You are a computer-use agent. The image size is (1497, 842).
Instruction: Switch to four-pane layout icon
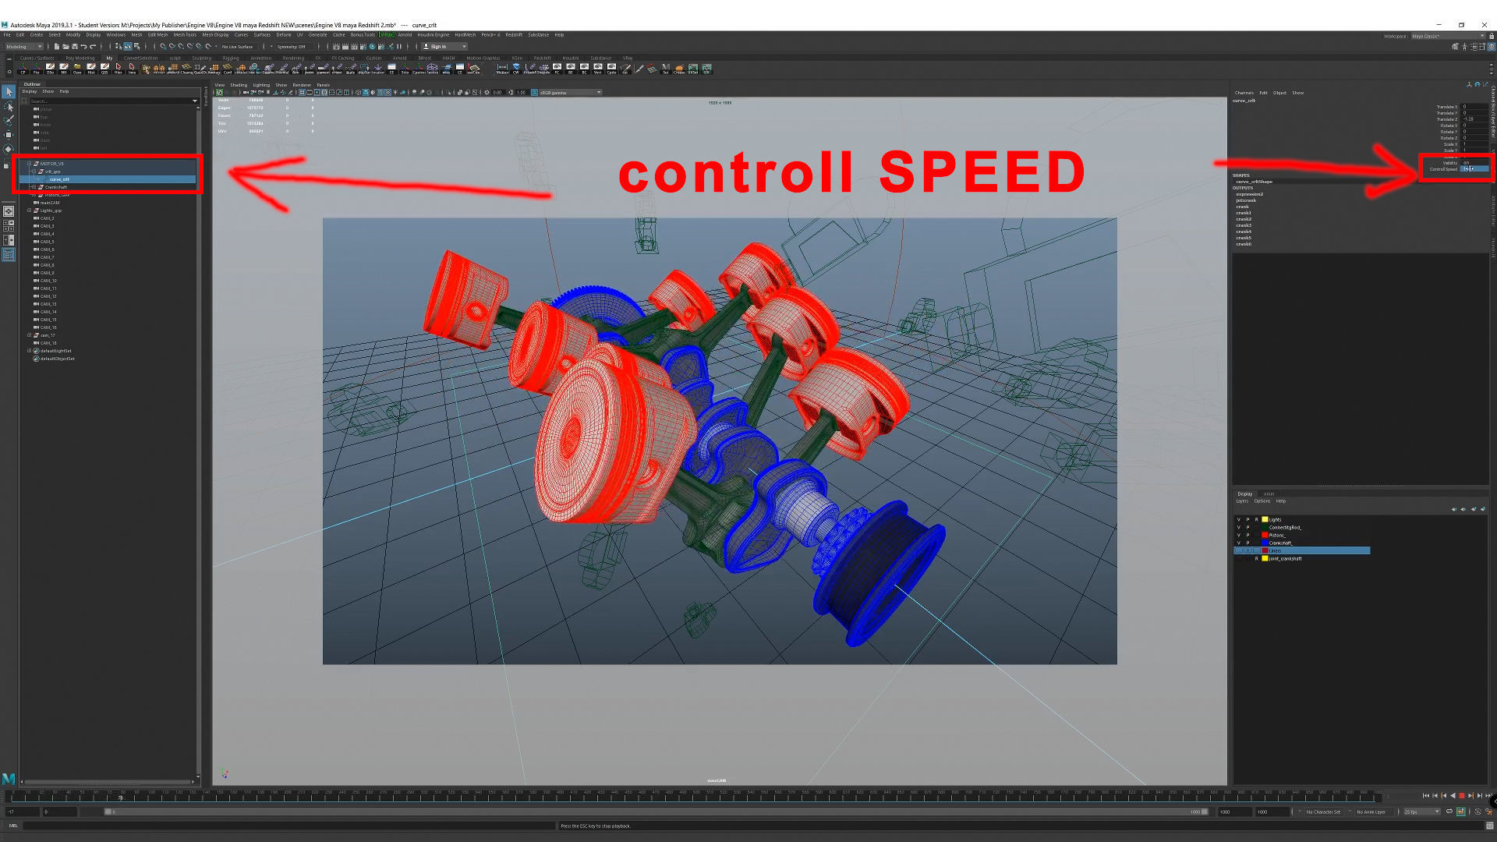click(9, 225)
